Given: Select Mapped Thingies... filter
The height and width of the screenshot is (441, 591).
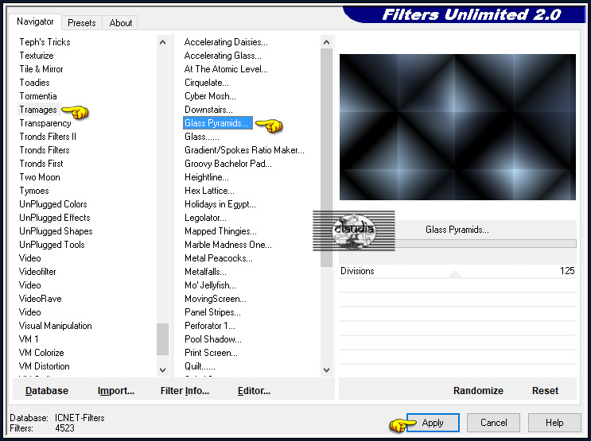Looking at the screenshot, I should pyautogui.click(x=220, y=231).
